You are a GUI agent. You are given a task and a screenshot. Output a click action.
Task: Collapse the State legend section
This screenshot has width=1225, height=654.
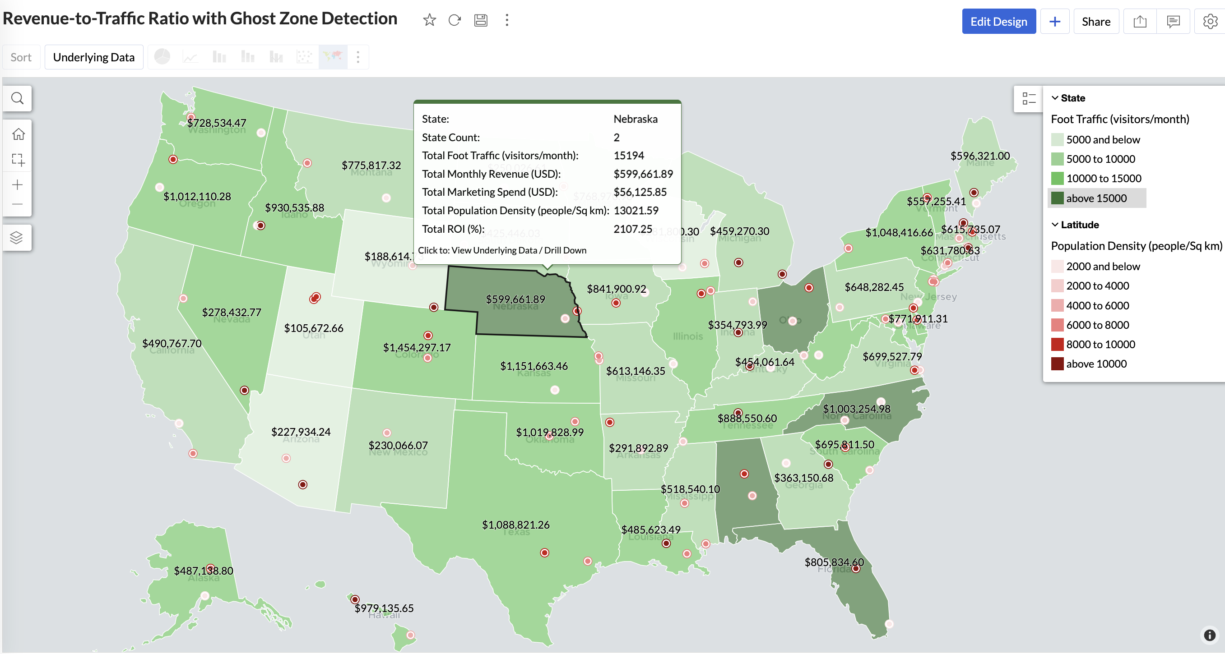(1055, 98)
